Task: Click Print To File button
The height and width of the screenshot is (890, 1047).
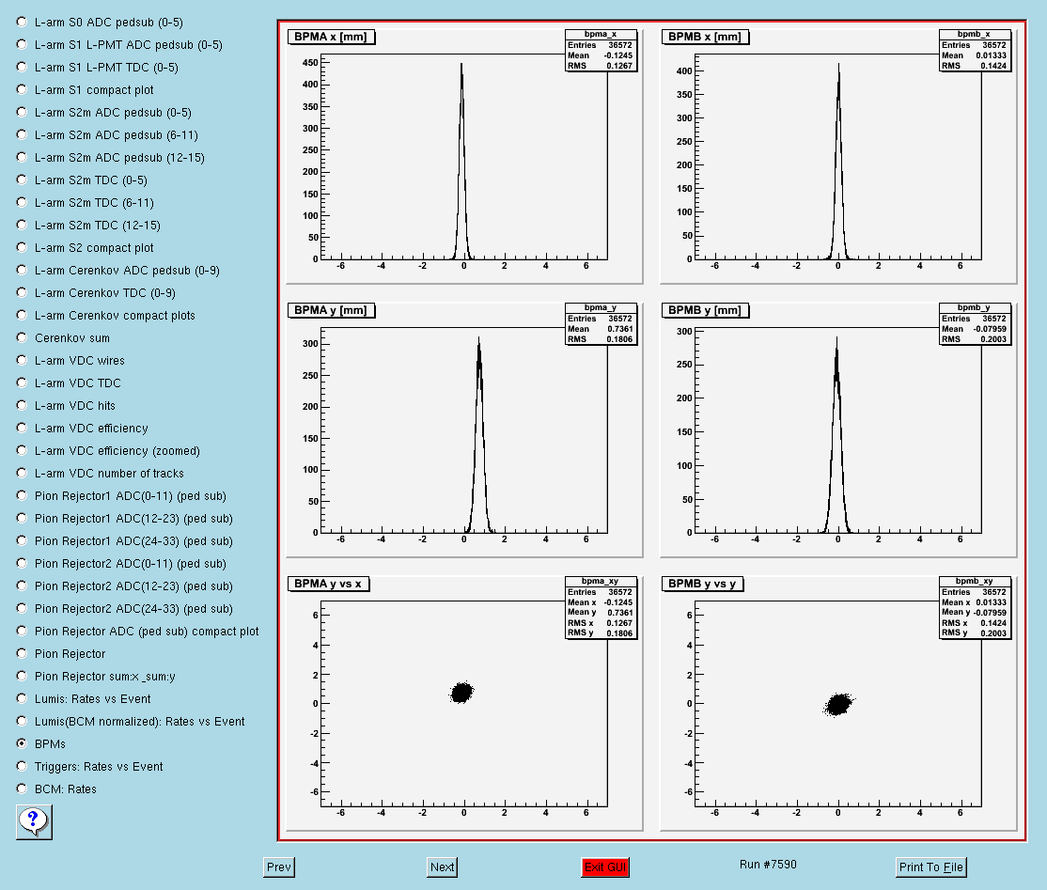Action: pyautogui.click(x=930, y=867)
